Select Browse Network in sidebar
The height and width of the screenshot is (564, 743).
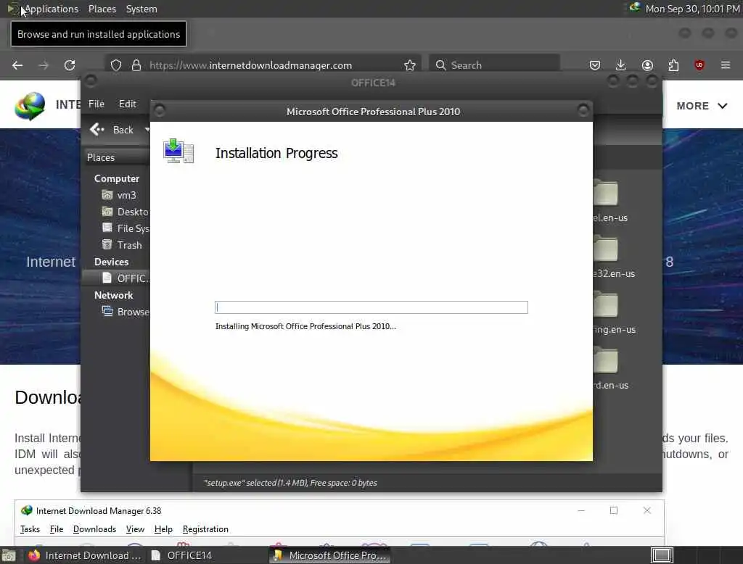tap(125, 312)
